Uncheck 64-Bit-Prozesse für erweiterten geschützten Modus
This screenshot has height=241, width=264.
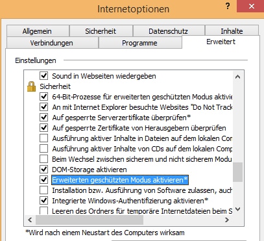point(44,97)
